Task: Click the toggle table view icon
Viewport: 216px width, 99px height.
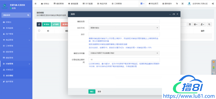Action: point(190,24)
